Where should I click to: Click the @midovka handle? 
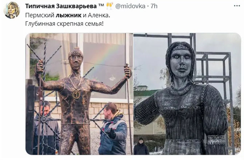tap(130, 6)
